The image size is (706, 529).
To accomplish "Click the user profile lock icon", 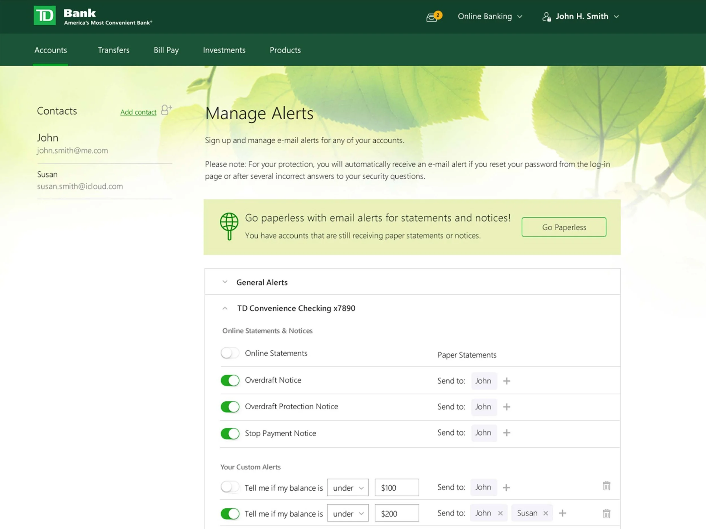I will pos(546,17).
